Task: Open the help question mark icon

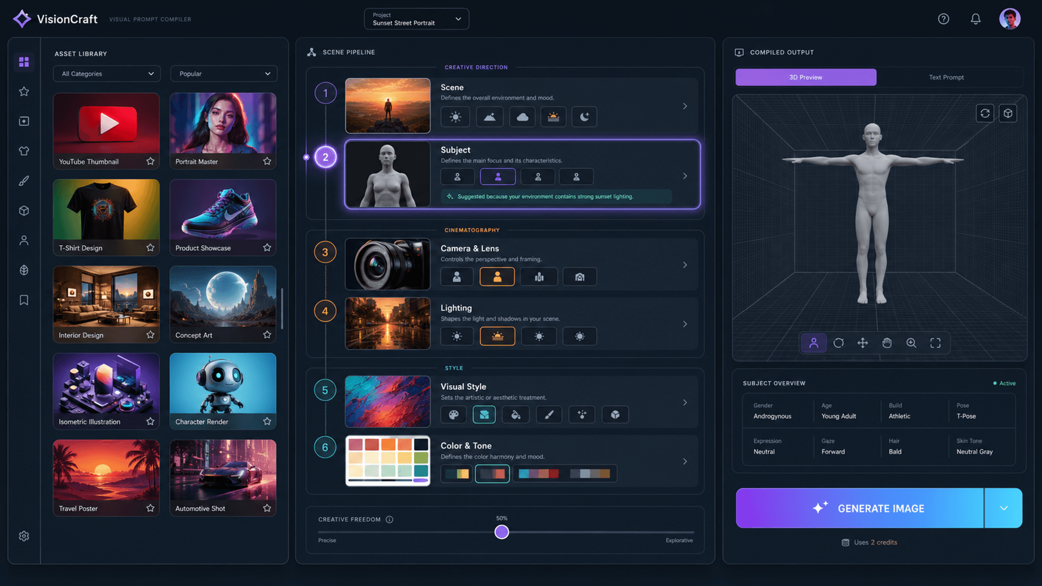Action: tap(943, 19)
